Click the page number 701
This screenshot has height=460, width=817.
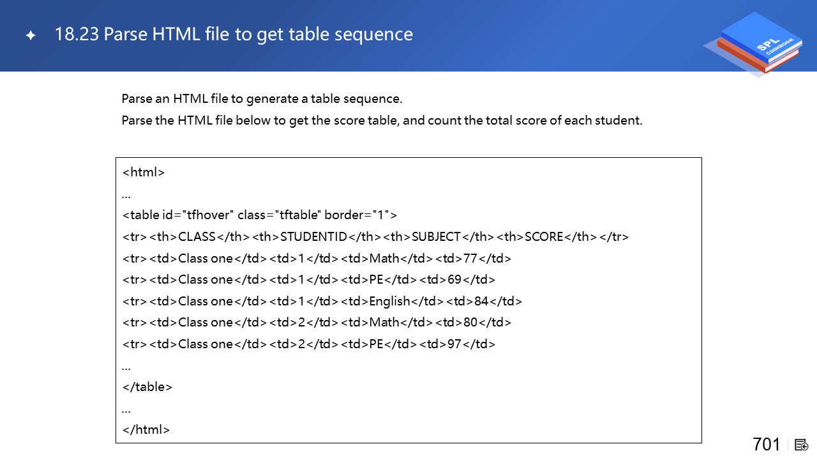coord(767,444)
